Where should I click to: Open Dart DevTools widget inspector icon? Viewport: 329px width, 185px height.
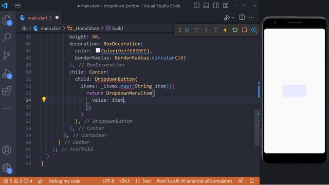(254, 30)
